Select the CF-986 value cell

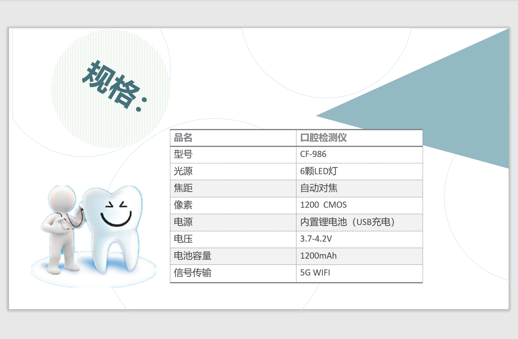pyautogui.click(x=359, y=154)
